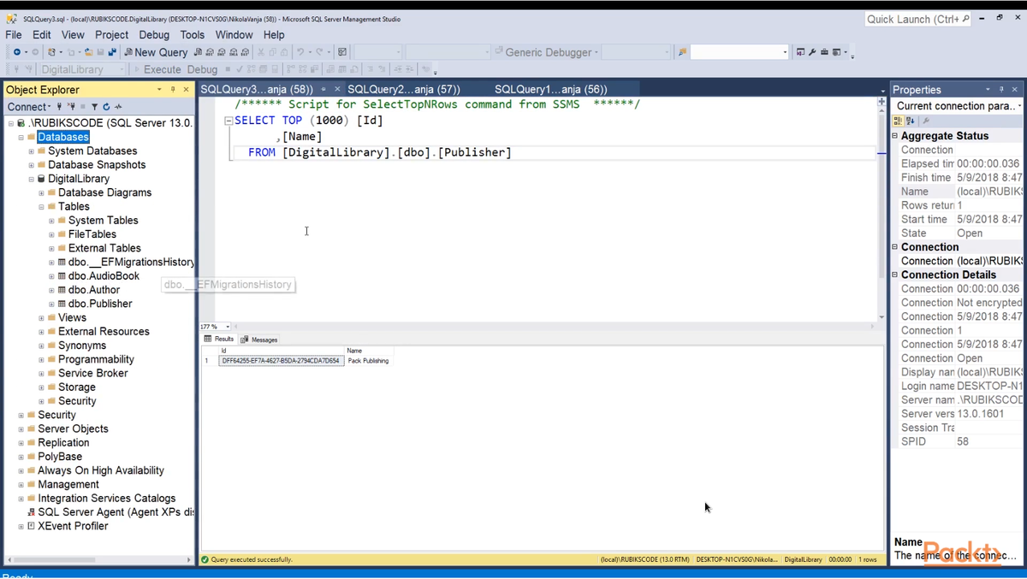The image size is (1027, 579).
Task: Switch to the SQLQuery2 tab
Action: tap(404, 89)
